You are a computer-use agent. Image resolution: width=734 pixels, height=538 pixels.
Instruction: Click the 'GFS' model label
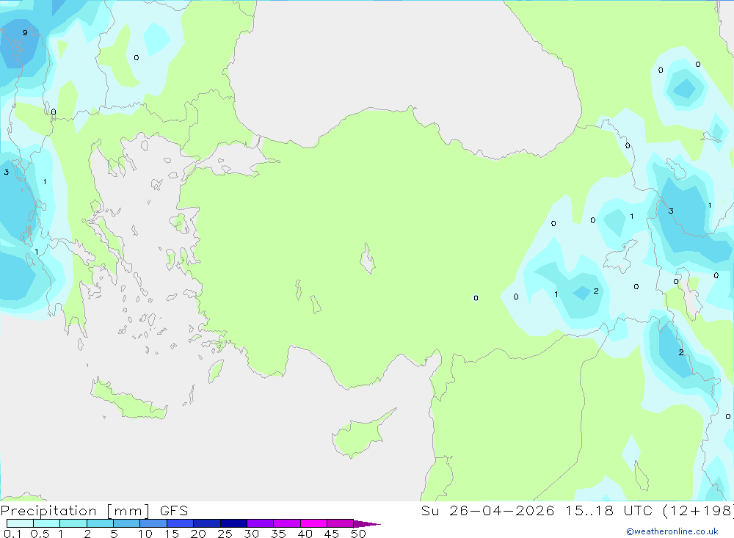(174, 511)
